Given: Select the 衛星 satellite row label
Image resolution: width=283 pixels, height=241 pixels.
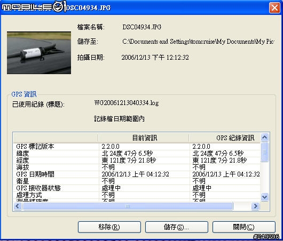Looking at the screenshot, I should point(22,181).
